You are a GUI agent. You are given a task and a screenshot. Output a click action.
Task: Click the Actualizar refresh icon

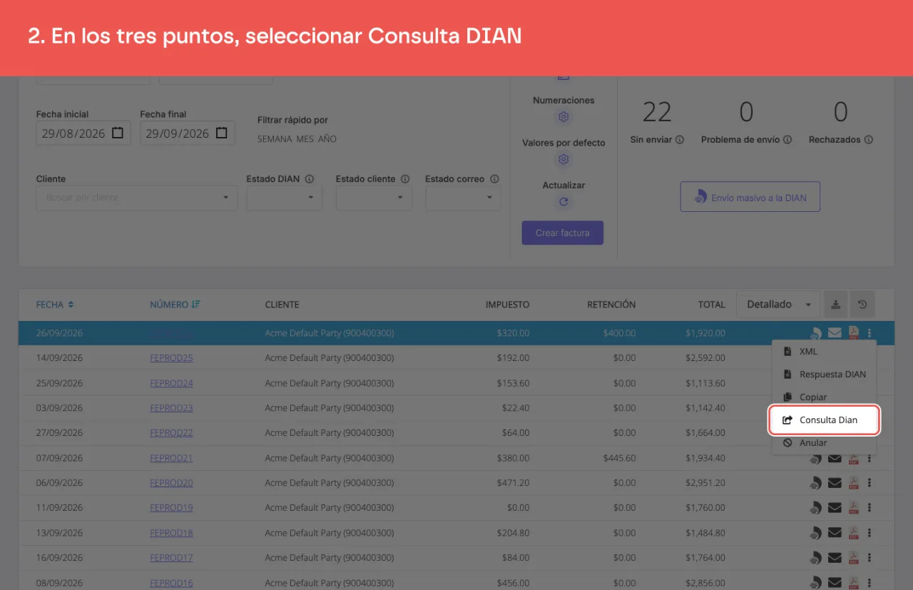(563, 202)
